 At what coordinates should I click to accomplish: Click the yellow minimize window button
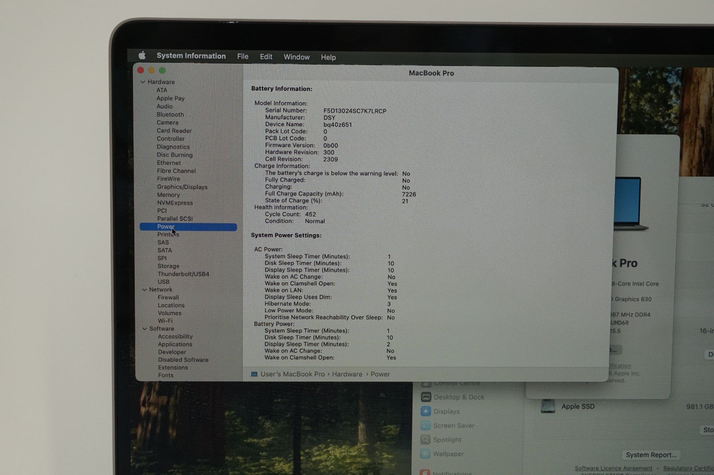click(151, 70)
